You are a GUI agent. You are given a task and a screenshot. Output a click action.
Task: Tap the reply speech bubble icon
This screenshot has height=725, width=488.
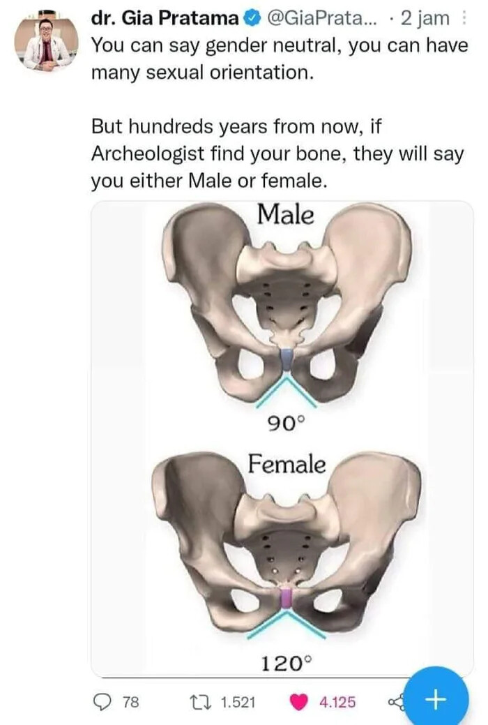[x=102, y=702]
